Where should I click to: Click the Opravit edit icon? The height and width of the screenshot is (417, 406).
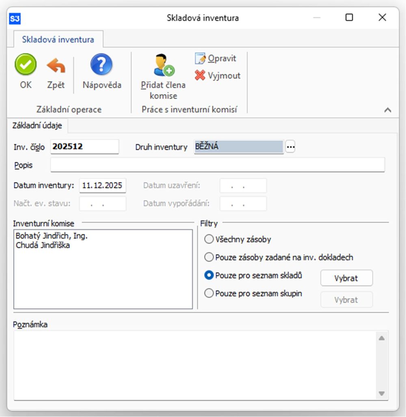(x=201, y=58)
